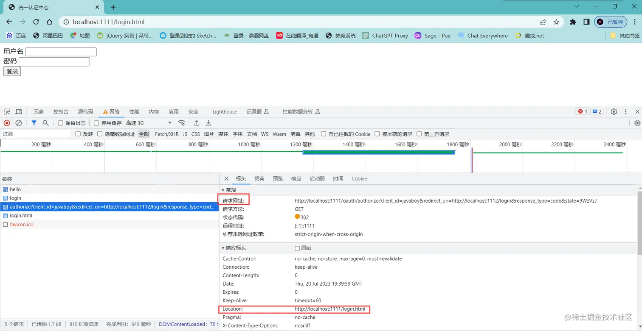
Task: Switch to the 元素 DevTools tab
Action: (x=39, y=112)
